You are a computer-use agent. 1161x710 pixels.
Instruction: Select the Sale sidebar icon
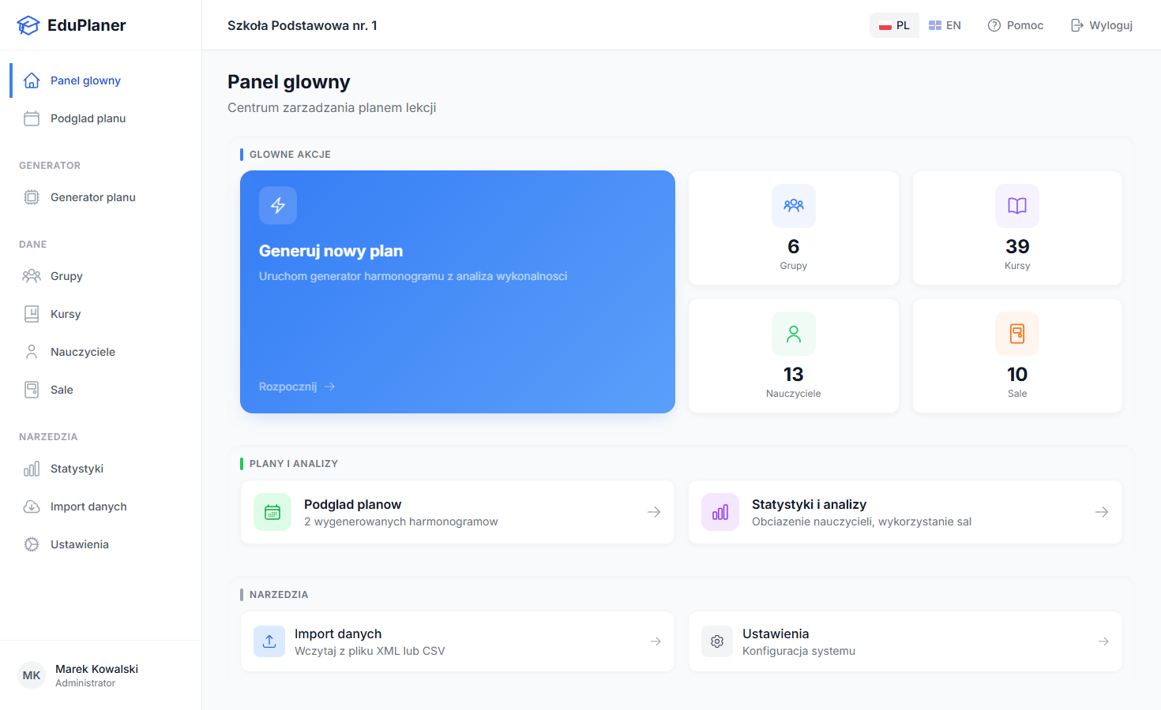tap(32, 389)
